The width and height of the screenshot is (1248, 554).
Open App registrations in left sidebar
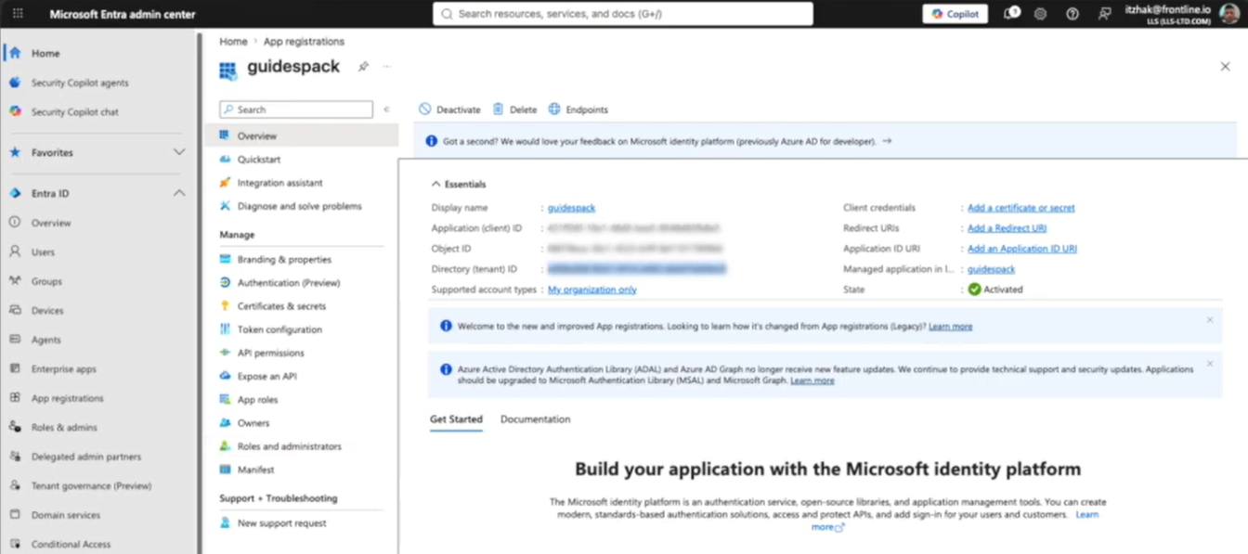[67, 398]
